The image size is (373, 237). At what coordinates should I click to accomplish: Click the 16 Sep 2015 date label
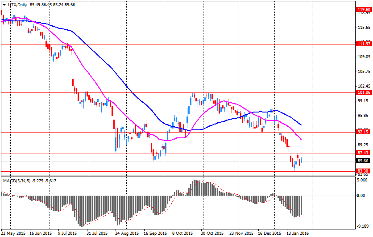[155, 233]
